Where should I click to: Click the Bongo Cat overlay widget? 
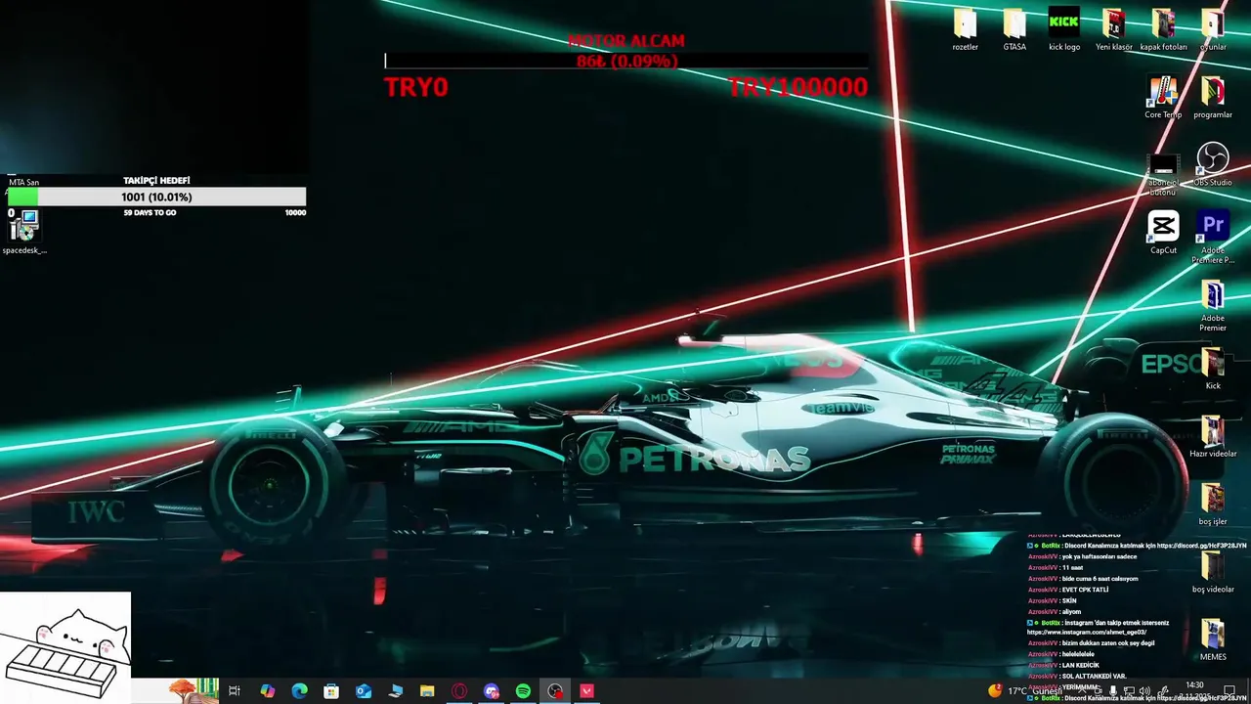point(65,647)
